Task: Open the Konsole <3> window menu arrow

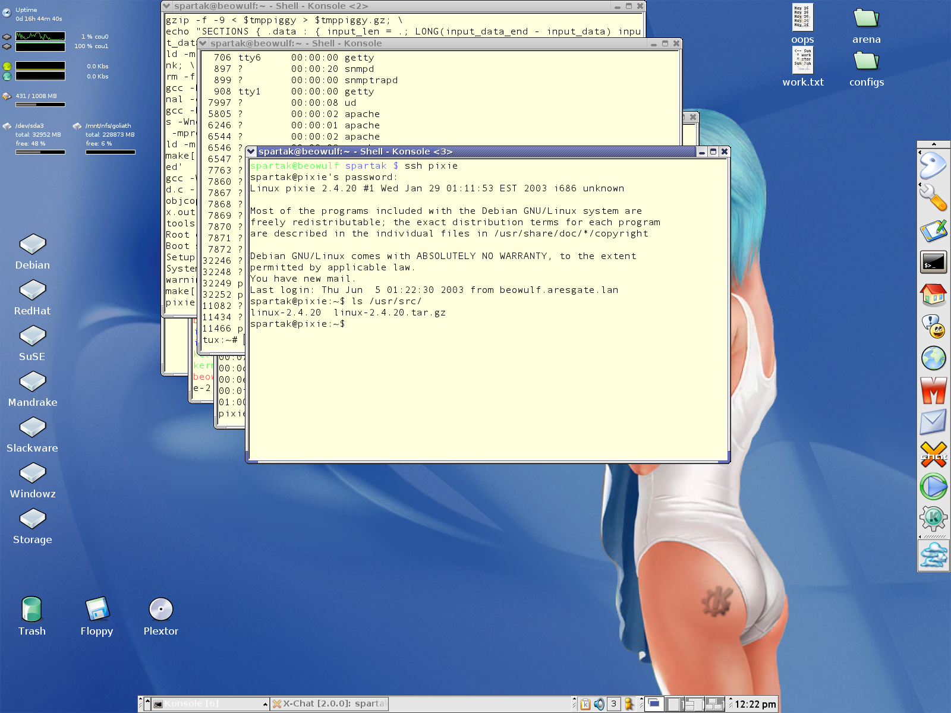Action: [251, 152]
